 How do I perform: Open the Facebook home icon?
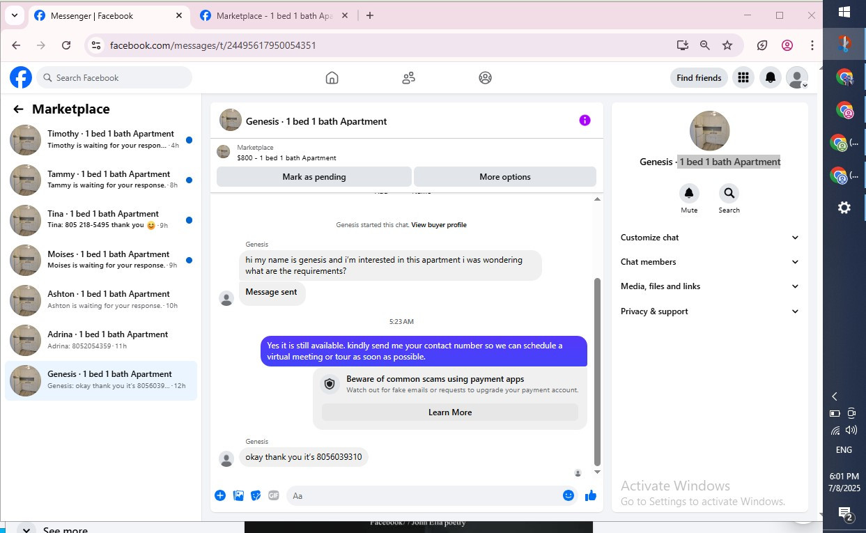332,78
